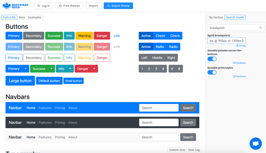Viewport: 266px width, 153px height.
Task: Select the Active radio button
Action: click(x=146, y=47)
